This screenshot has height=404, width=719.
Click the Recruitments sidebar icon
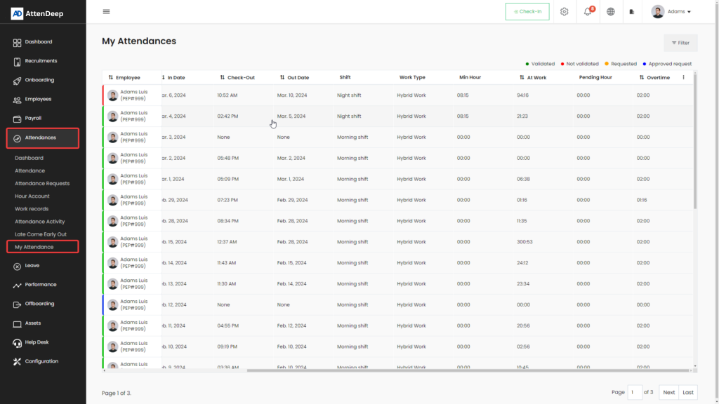17,61
